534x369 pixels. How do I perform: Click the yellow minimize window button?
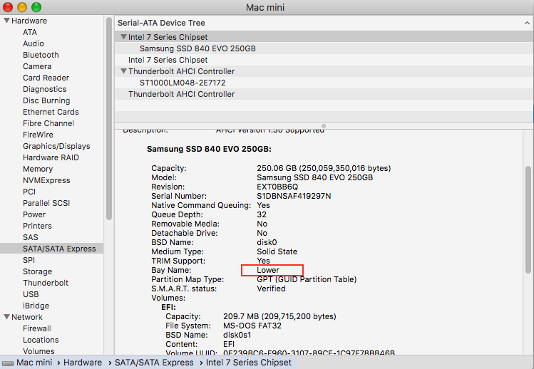point(22,7)
